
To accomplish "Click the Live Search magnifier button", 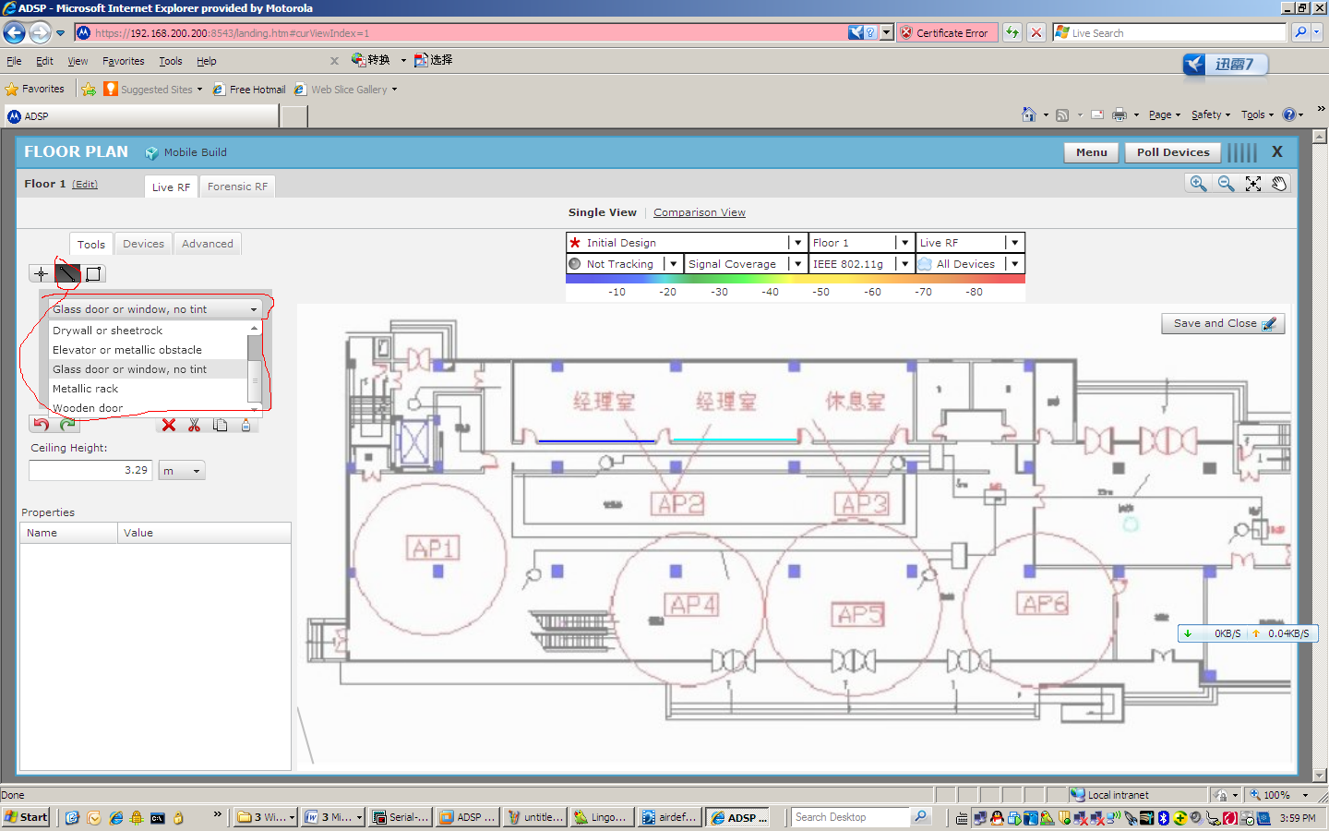I will tap(1300, 32).
